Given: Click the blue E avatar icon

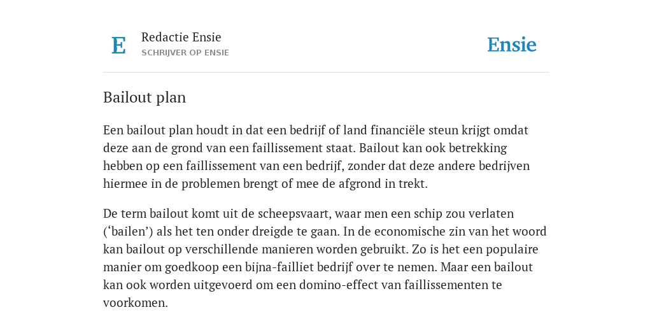Looking at the screenshot, I should (x=118, y=45).
